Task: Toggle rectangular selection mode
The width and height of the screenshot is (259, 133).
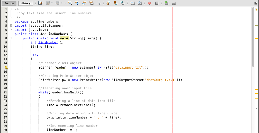Action: click(99, 3)
